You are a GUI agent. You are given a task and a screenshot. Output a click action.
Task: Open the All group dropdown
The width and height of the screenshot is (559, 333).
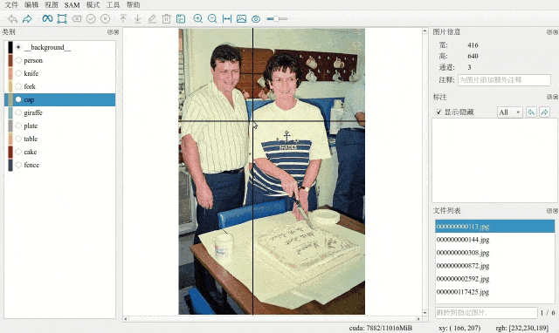pyautogui.click(x=510, y=112)
